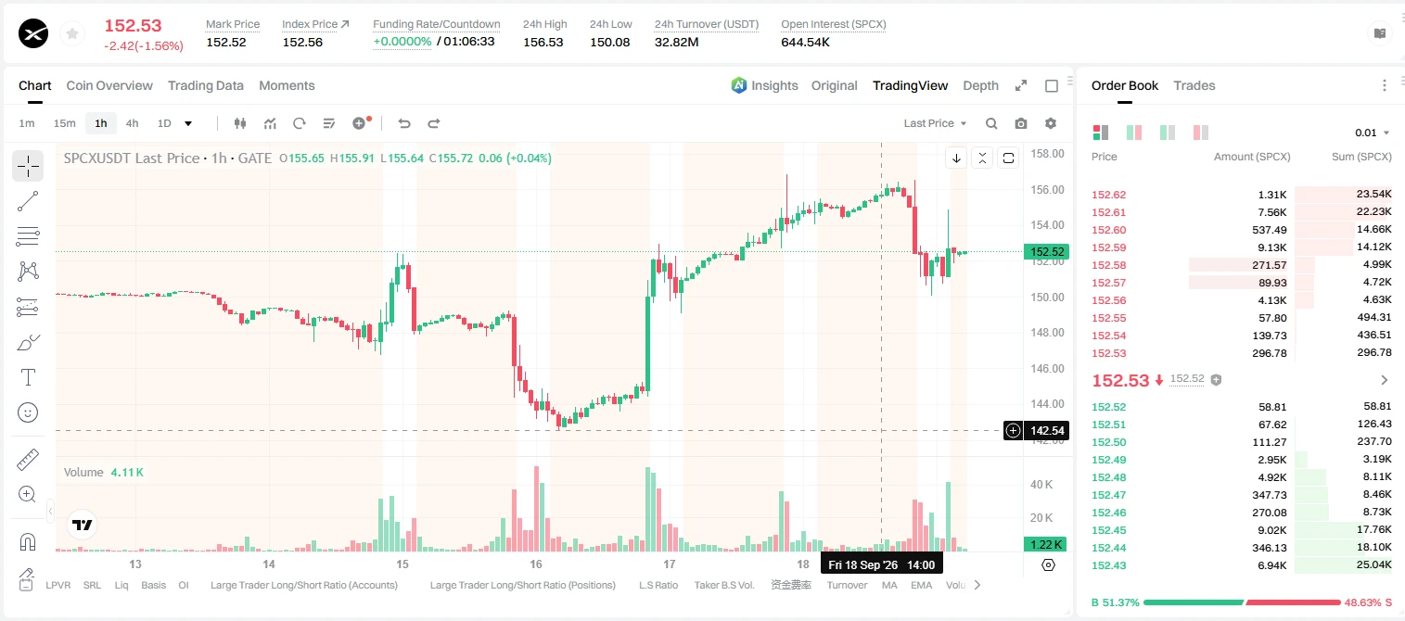Switch to the Original chart view

click(x=834, y=85)
